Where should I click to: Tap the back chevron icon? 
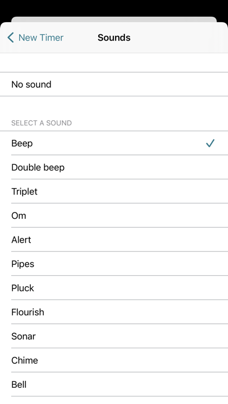(x=10, y=38)
